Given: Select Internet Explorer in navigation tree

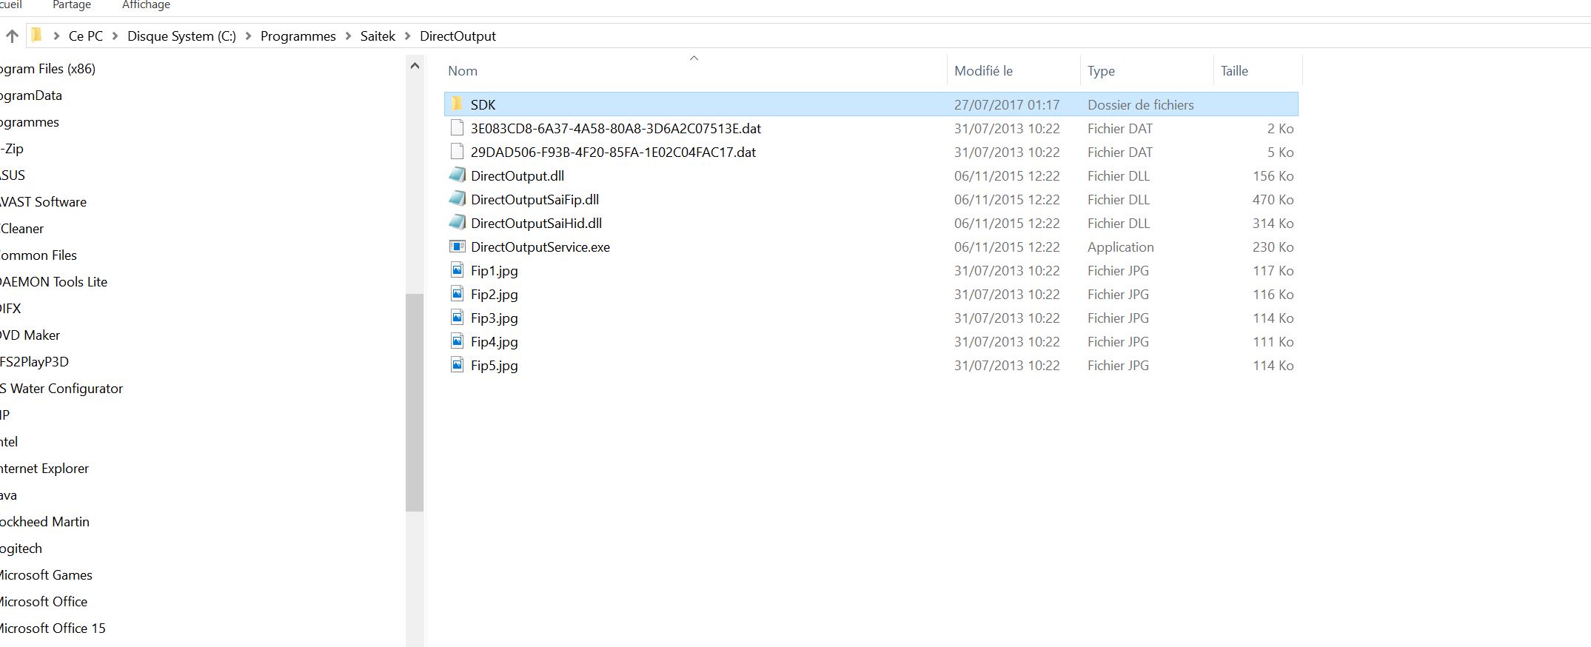Looking at the screenshot, I should click(x=44, y=468).
